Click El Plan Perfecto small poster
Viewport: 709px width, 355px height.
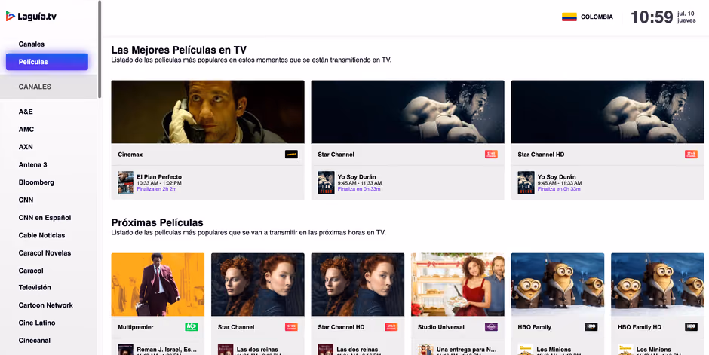(x=126, y=182)
